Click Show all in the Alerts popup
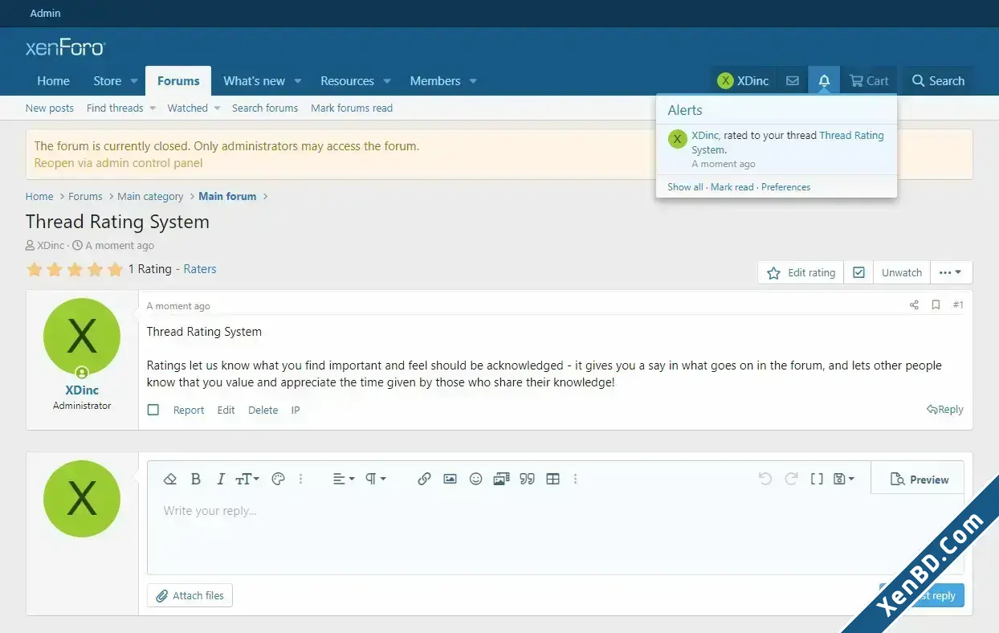Image resolution: width=999 pixels, height=633 pixels. click(x=685, y=187)
